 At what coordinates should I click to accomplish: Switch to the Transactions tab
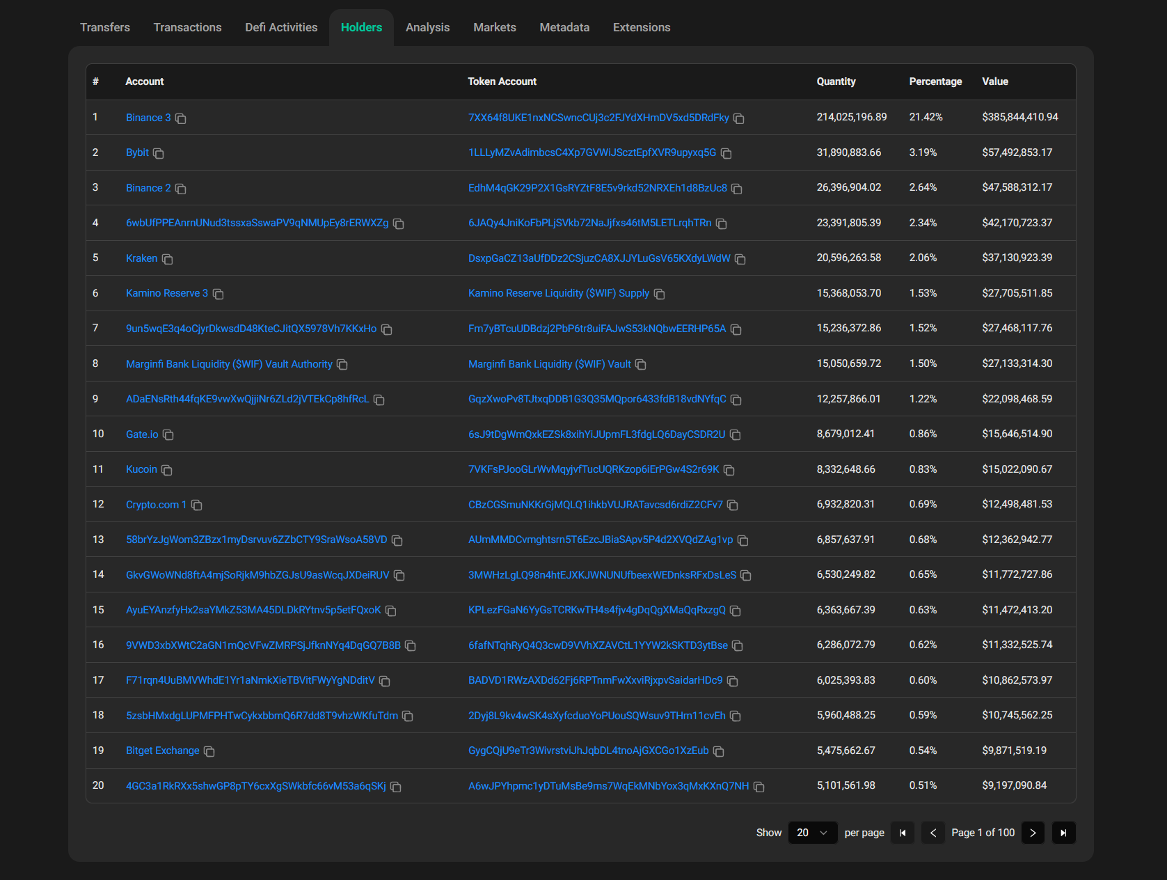click(x=187, y=27)
